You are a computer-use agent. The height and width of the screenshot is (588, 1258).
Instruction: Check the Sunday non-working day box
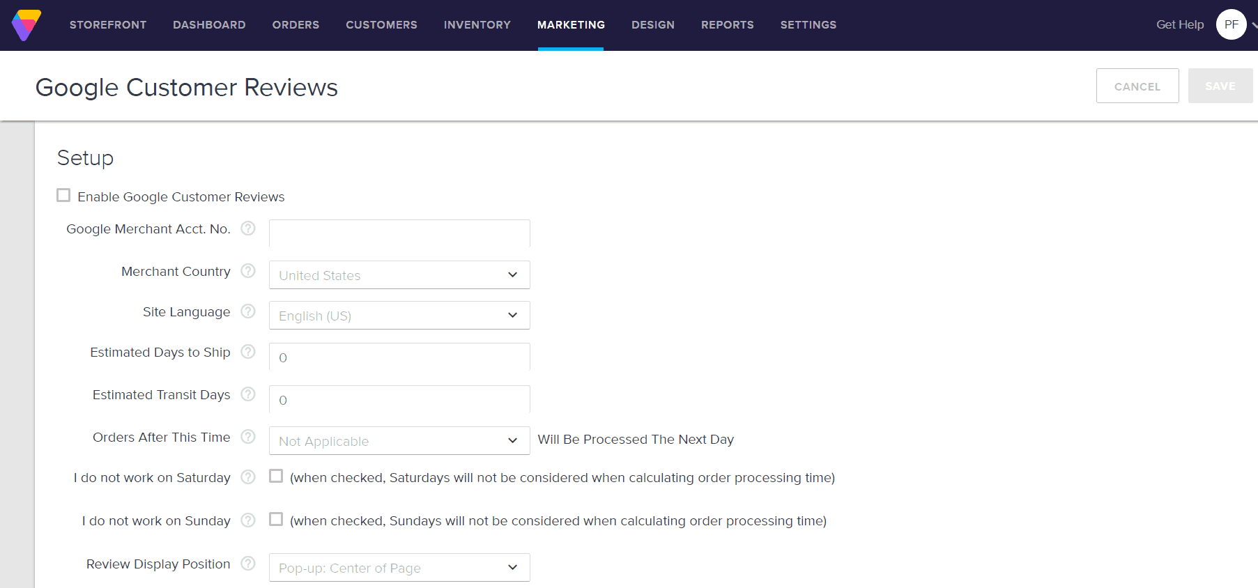tap(276, 519)
